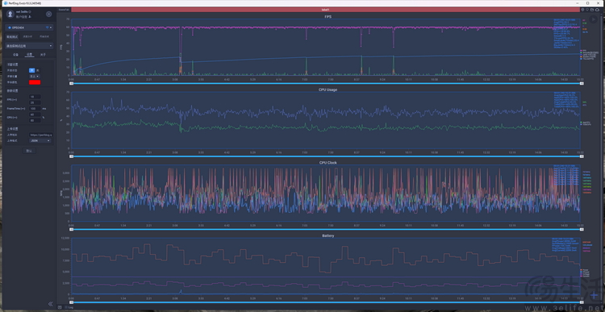Click the FPS chart time range slider bar
This screenshot has height=312, width=605.
pyautogui.click(x=326, y=83)
